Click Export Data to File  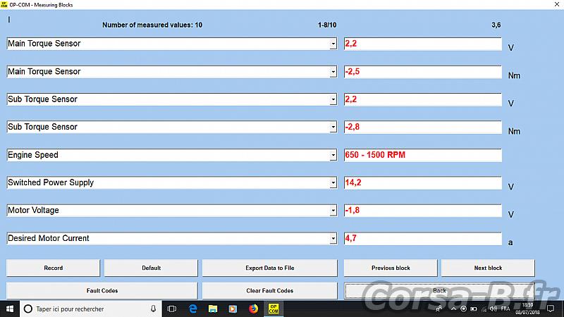pos(270,268)
